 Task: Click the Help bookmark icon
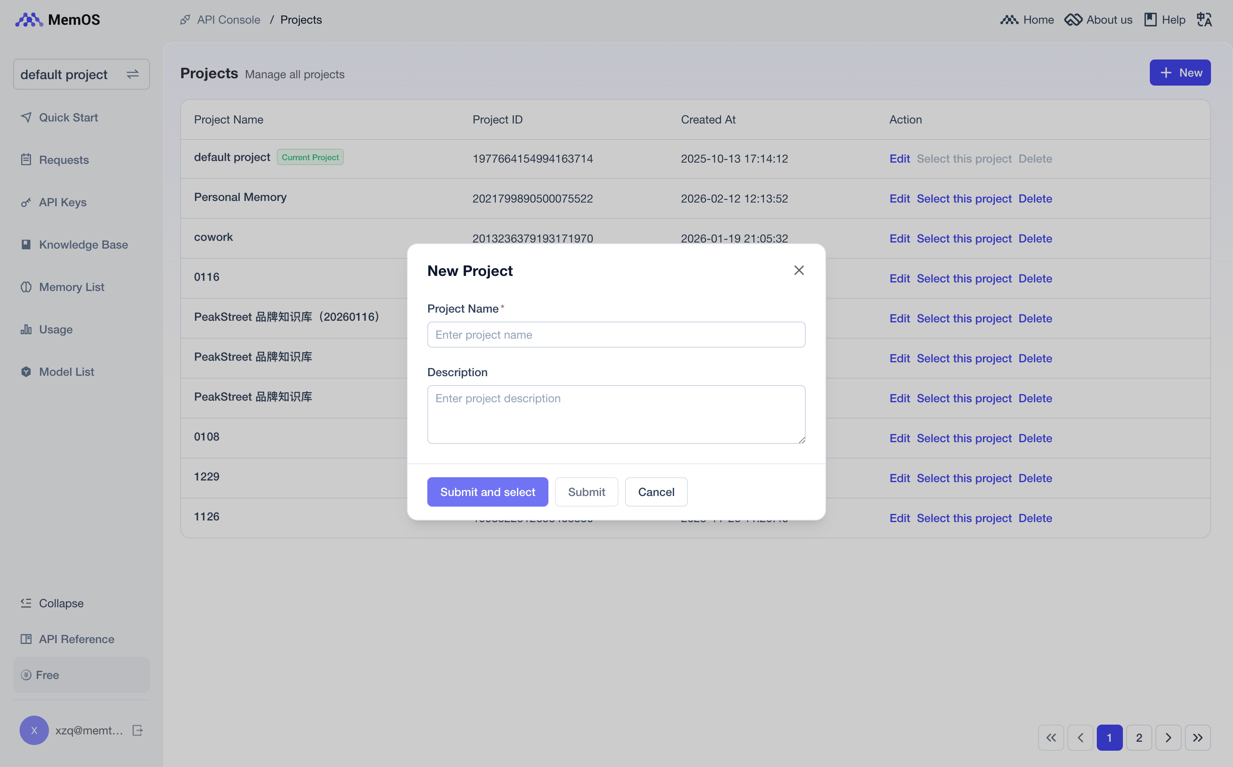click(1150, 20)
